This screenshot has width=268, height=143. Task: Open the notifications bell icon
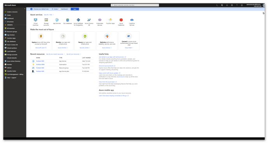pyautogui.click(x=227, y=5)
